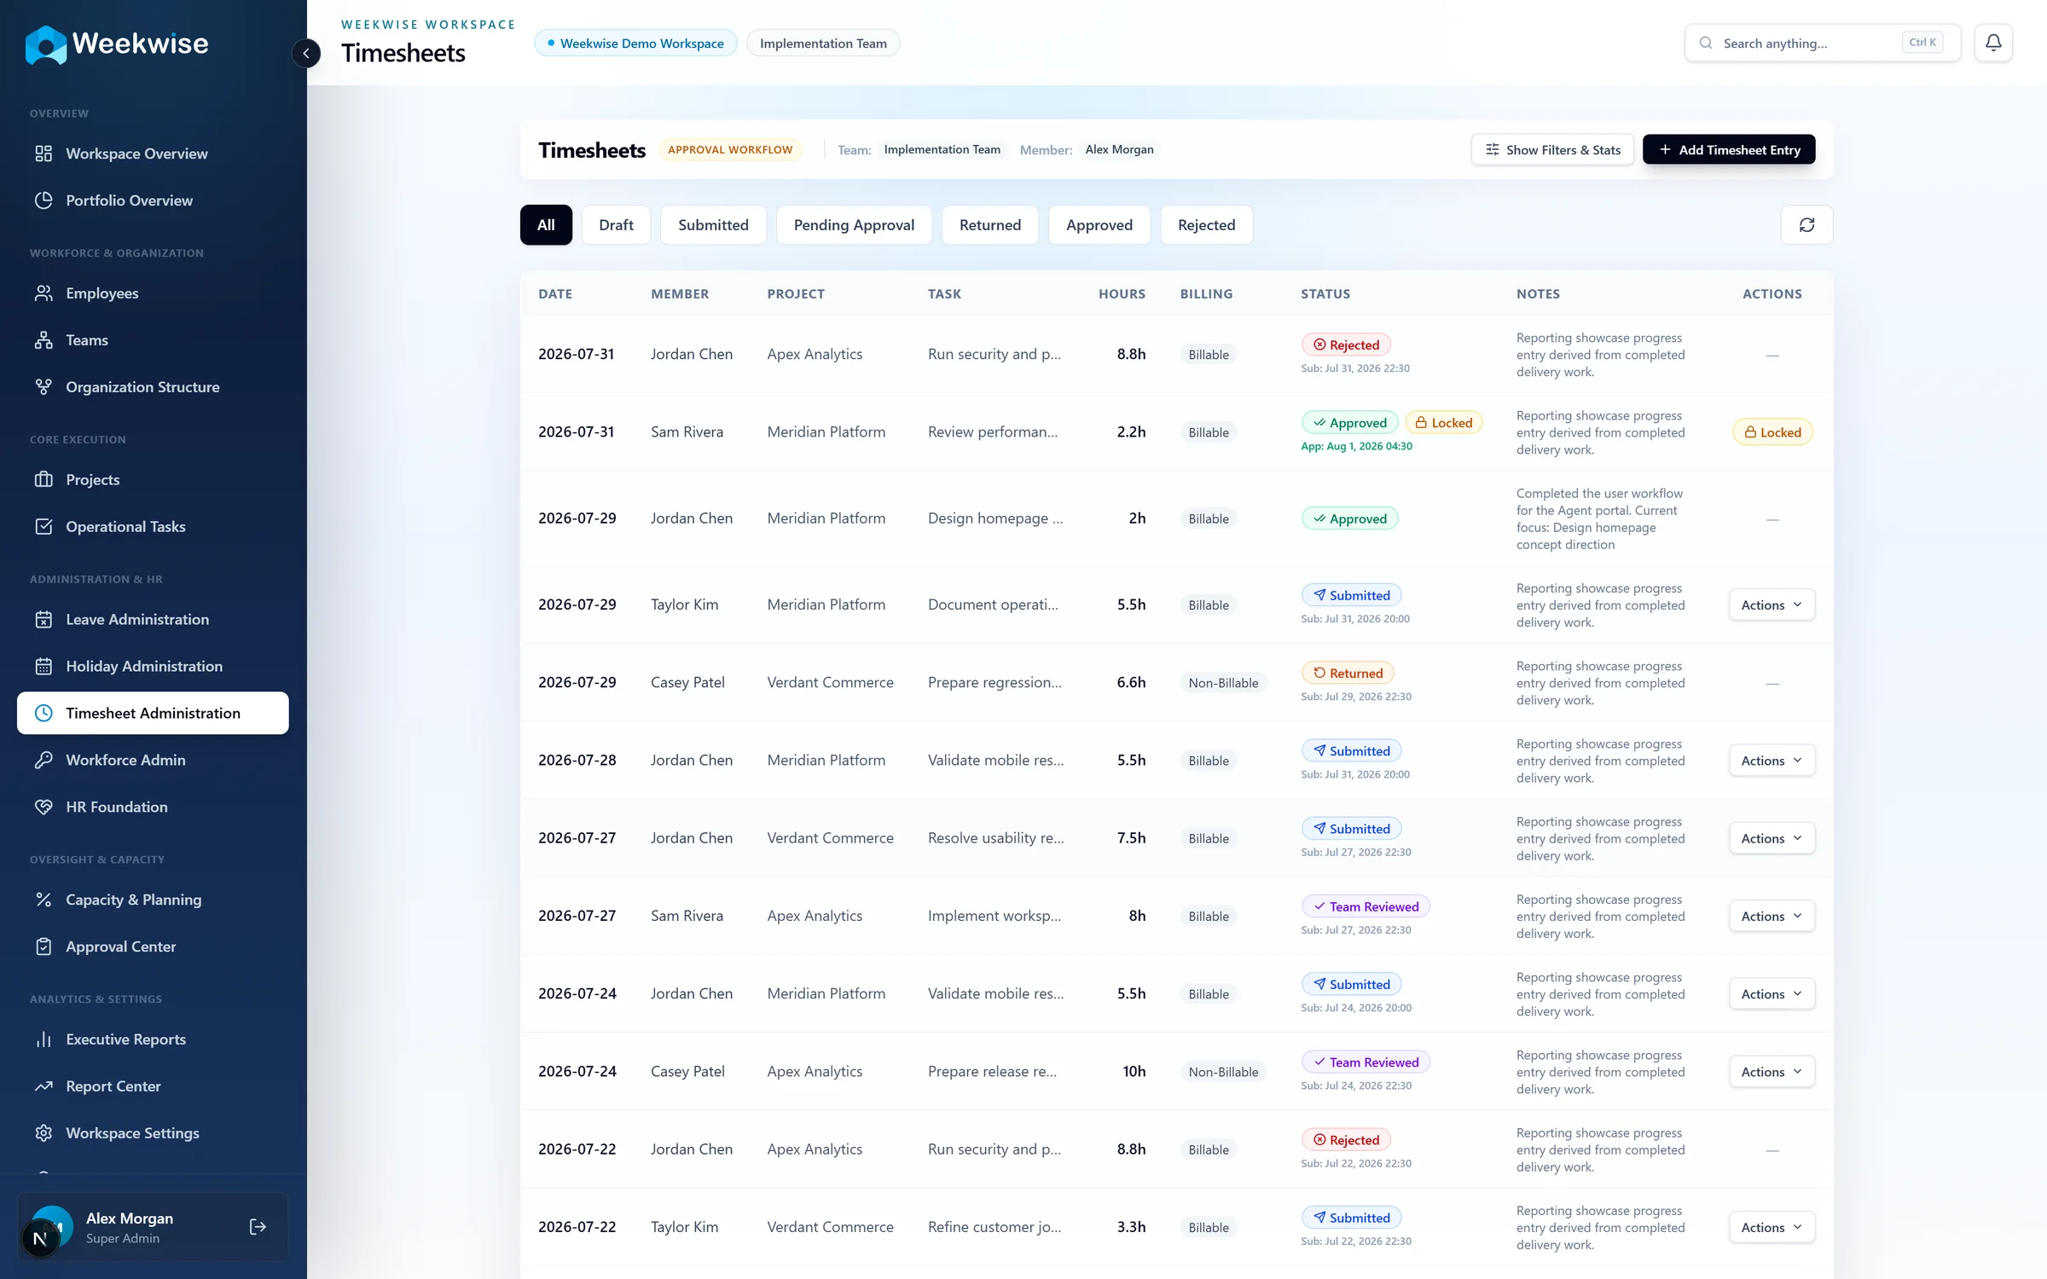Go to Capacity & Planning
This screenshot has height=1279, width=2047.
click(153, 900)
